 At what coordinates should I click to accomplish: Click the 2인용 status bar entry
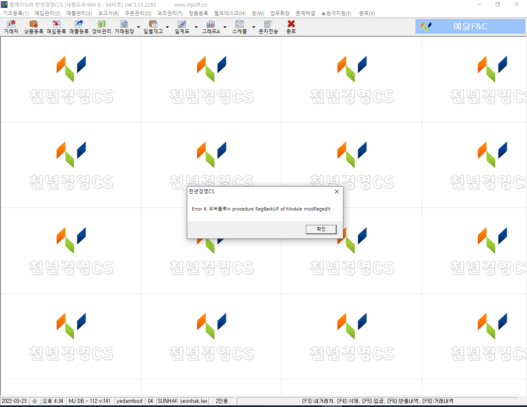[222, 401]
